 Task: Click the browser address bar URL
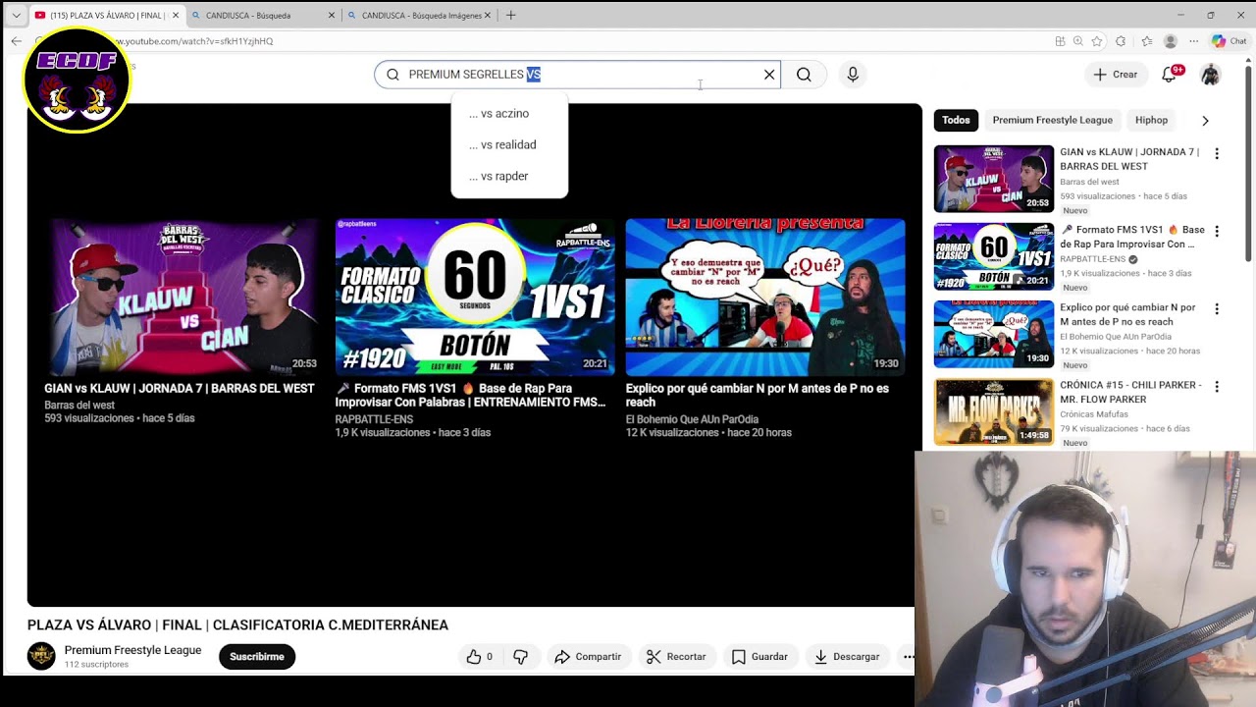(x=194, y=41)
